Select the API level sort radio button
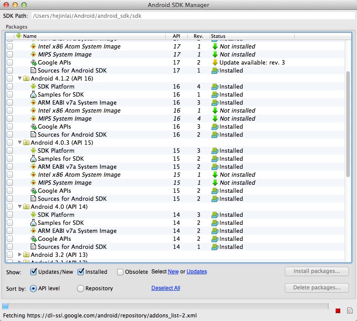 (x=33, y=288)
